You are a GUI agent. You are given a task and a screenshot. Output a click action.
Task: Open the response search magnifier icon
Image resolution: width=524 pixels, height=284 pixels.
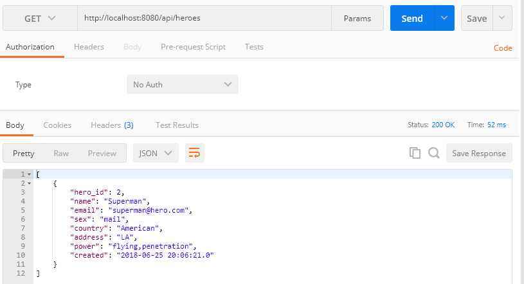click(x=434, y=153)
